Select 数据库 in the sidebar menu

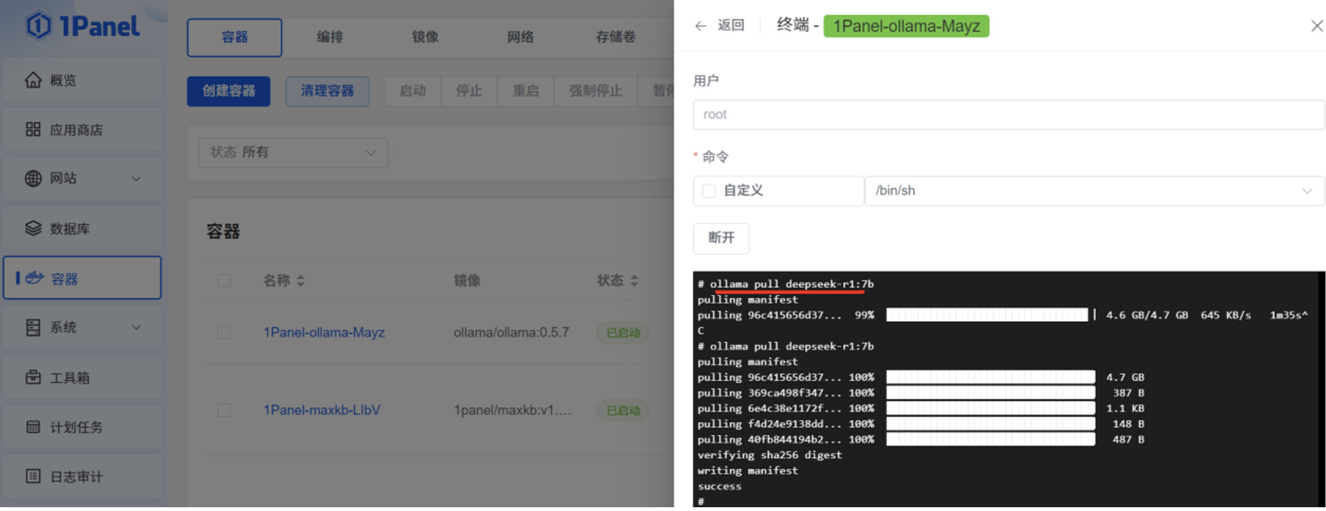click(82, 228)
